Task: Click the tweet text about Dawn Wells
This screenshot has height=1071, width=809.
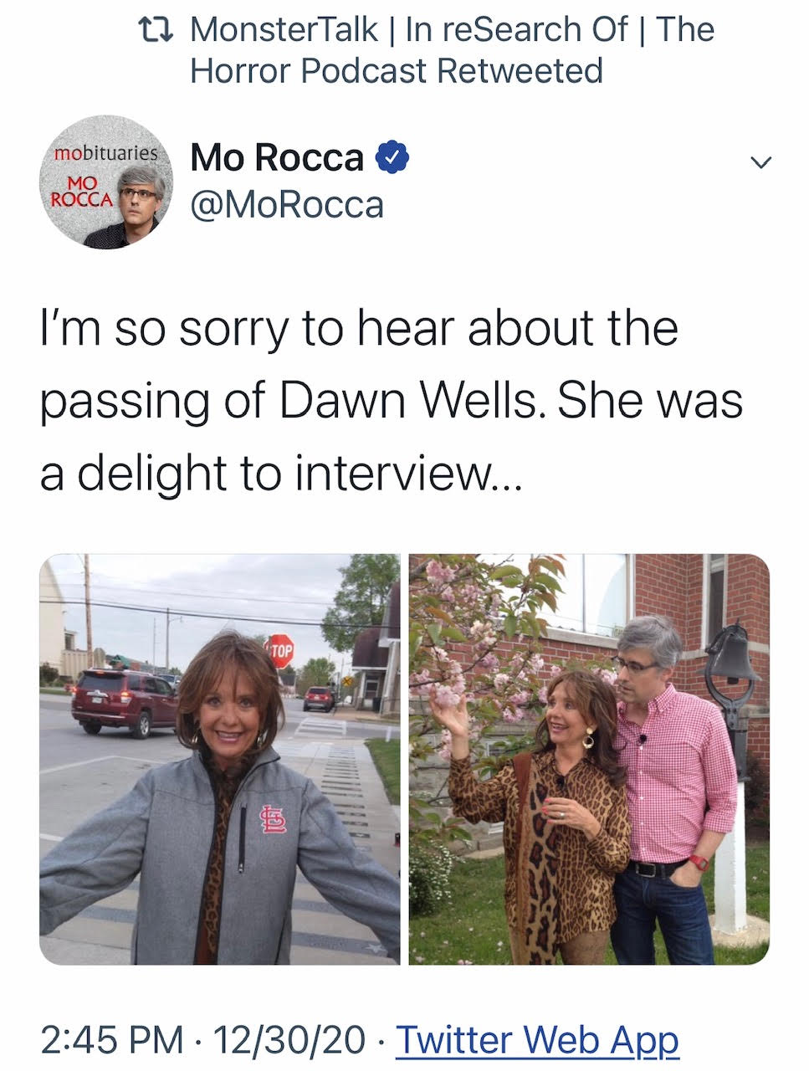Action: coord(392,400)
